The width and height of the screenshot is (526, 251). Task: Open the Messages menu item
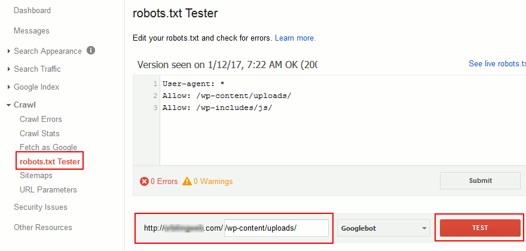32,31
